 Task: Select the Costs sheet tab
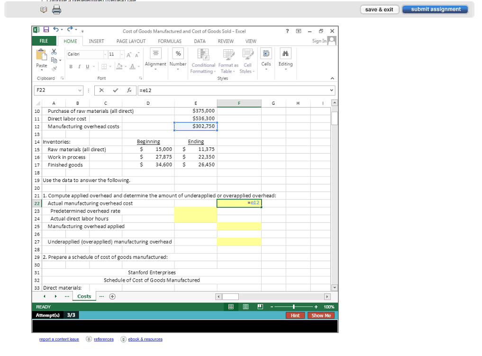pos(83,296)
